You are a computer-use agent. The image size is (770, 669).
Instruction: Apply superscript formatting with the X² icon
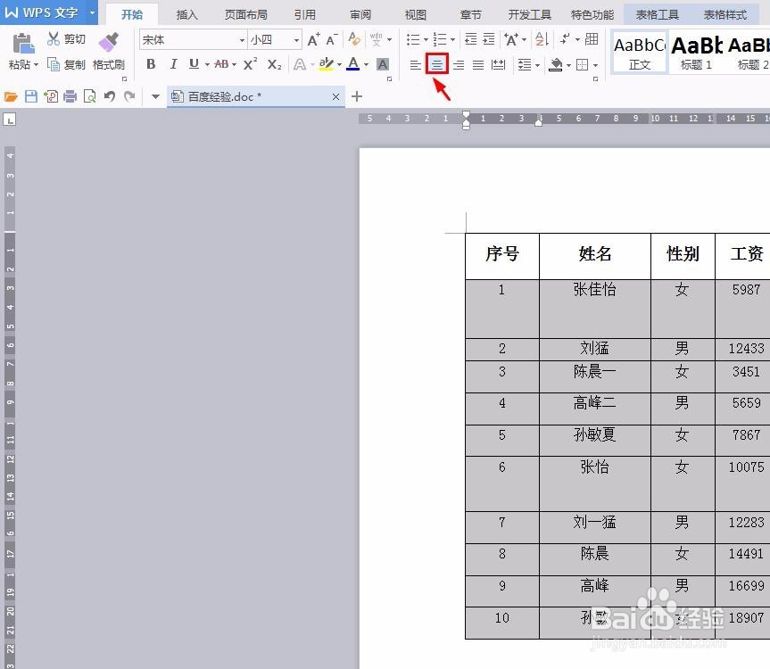point(249,63)
